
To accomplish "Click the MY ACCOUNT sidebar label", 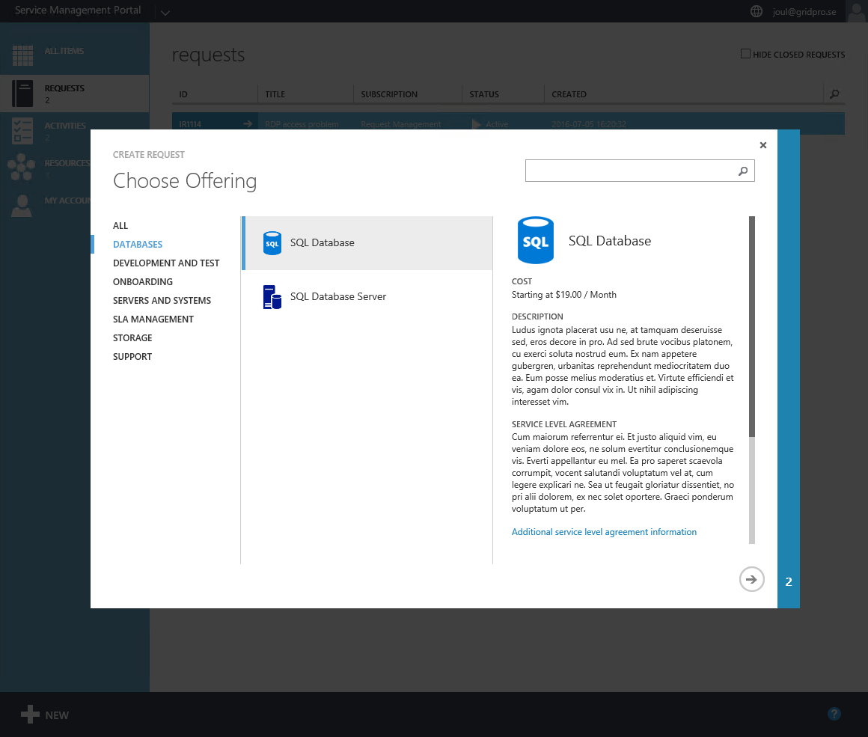I will (x=67, y=201).
